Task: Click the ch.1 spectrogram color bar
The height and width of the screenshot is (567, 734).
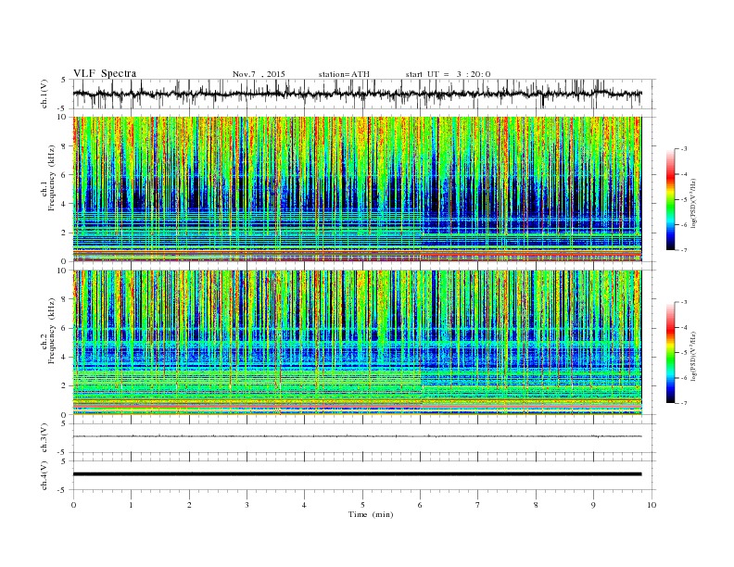Action: pos(671,199)
